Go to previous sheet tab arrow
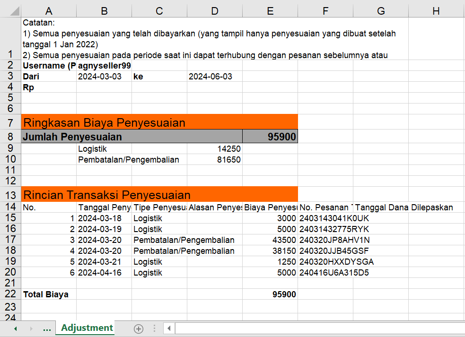This screenshot has width=465, height=337. click(16, 328)
